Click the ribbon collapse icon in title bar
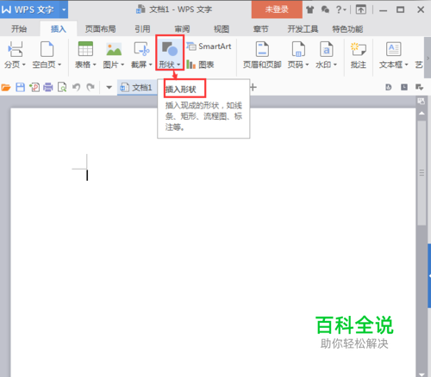The height and width of the screenshot is (377, 431). coord(361,10)
